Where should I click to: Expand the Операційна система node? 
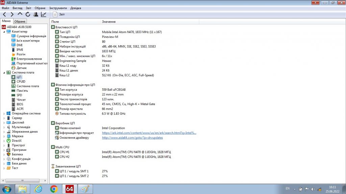pos(4,114)
